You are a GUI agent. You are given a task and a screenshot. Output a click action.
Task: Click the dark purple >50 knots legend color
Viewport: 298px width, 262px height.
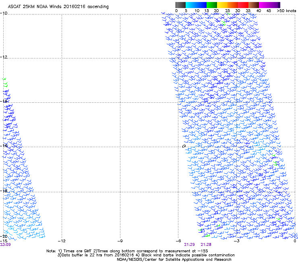[279, 5]
